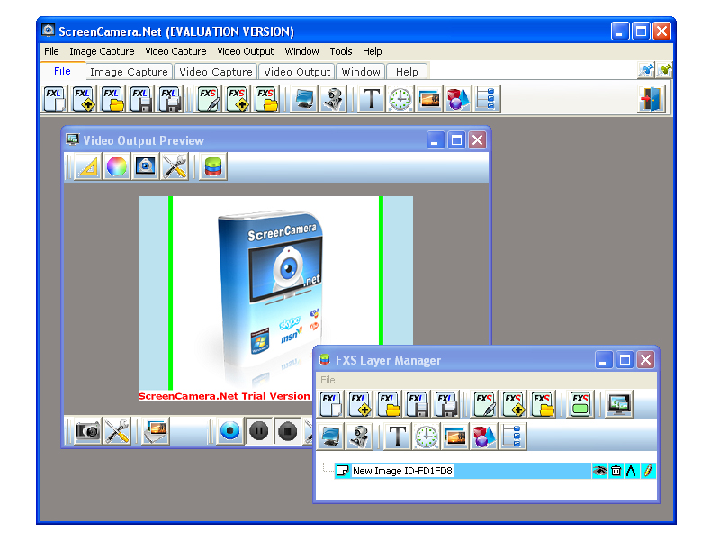Viewport: 720px width, 540px height.
Task: Click the FXS green rectangle icon in Layer Manager
Action: 580,404
